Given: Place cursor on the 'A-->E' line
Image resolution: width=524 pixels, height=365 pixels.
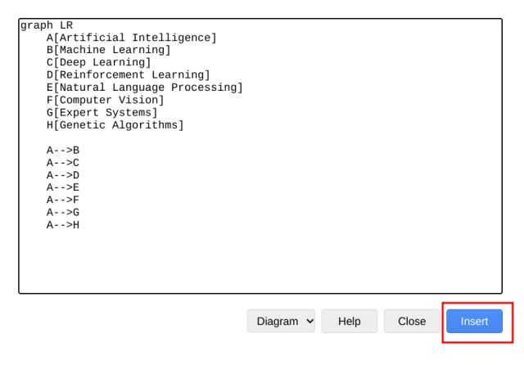Looking at the screenshot, I should pos(63,187).
